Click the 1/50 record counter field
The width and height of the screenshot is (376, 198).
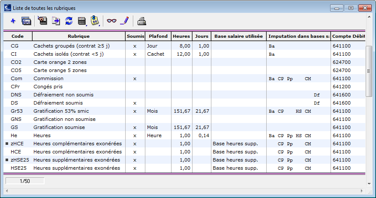[25, 181]
